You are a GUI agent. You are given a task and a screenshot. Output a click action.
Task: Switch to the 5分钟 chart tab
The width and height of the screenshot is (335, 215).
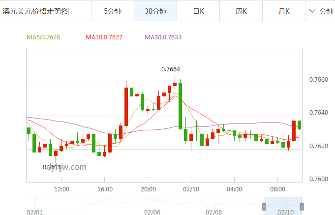pyautogui.click(x=113, y=11)
